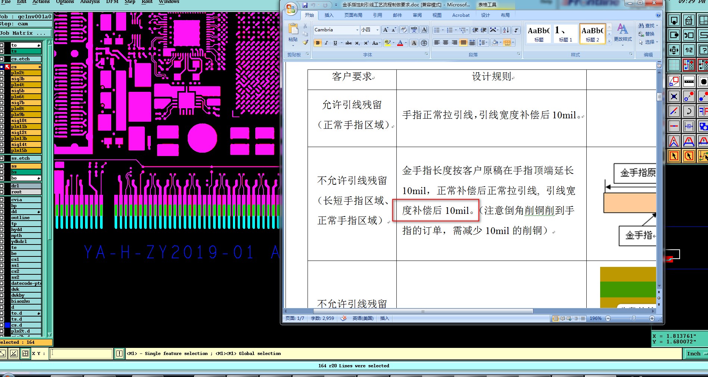Click the blue X delete feature icon
Image resolution: width=708 pixels, height=377 pixels.
[674, 97]
